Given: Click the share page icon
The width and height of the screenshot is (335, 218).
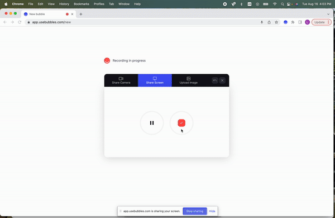Looking at the screenshot, I should [269, 22].
